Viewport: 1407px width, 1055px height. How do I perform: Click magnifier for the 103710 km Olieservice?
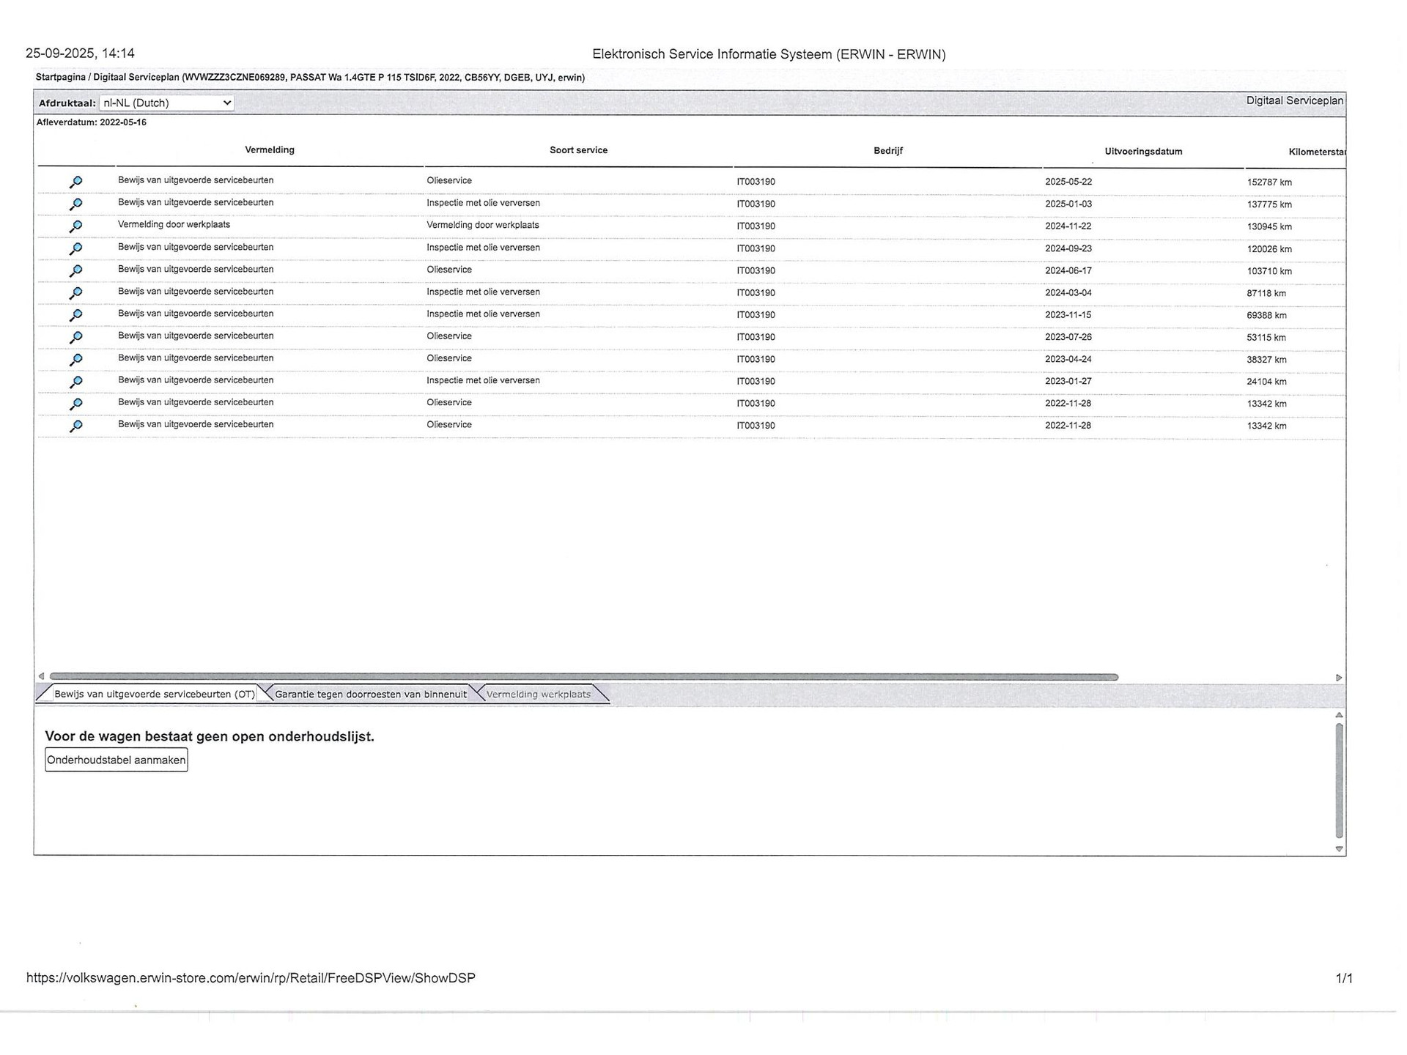pyautogui.click(x=75, y=271)
